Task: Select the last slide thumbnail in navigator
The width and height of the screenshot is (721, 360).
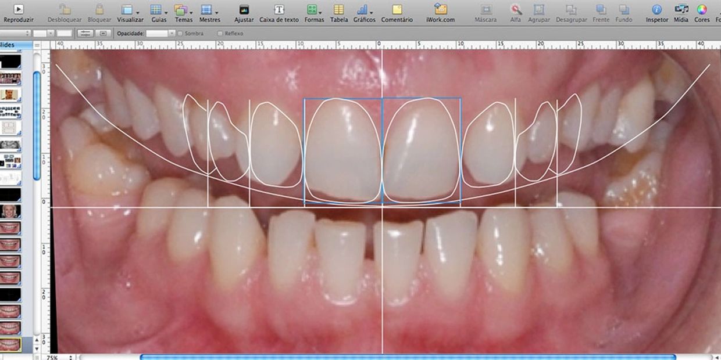Action: (x=11, y=344)
